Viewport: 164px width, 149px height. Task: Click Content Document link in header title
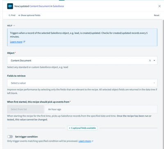tap(40, 6)
